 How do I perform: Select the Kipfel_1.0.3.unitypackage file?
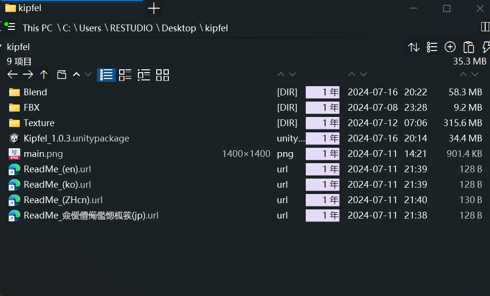click(76, 138)
